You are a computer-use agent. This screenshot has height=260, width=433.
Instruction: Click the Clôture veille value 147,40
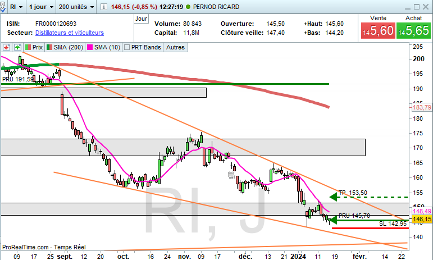point(275,33)
